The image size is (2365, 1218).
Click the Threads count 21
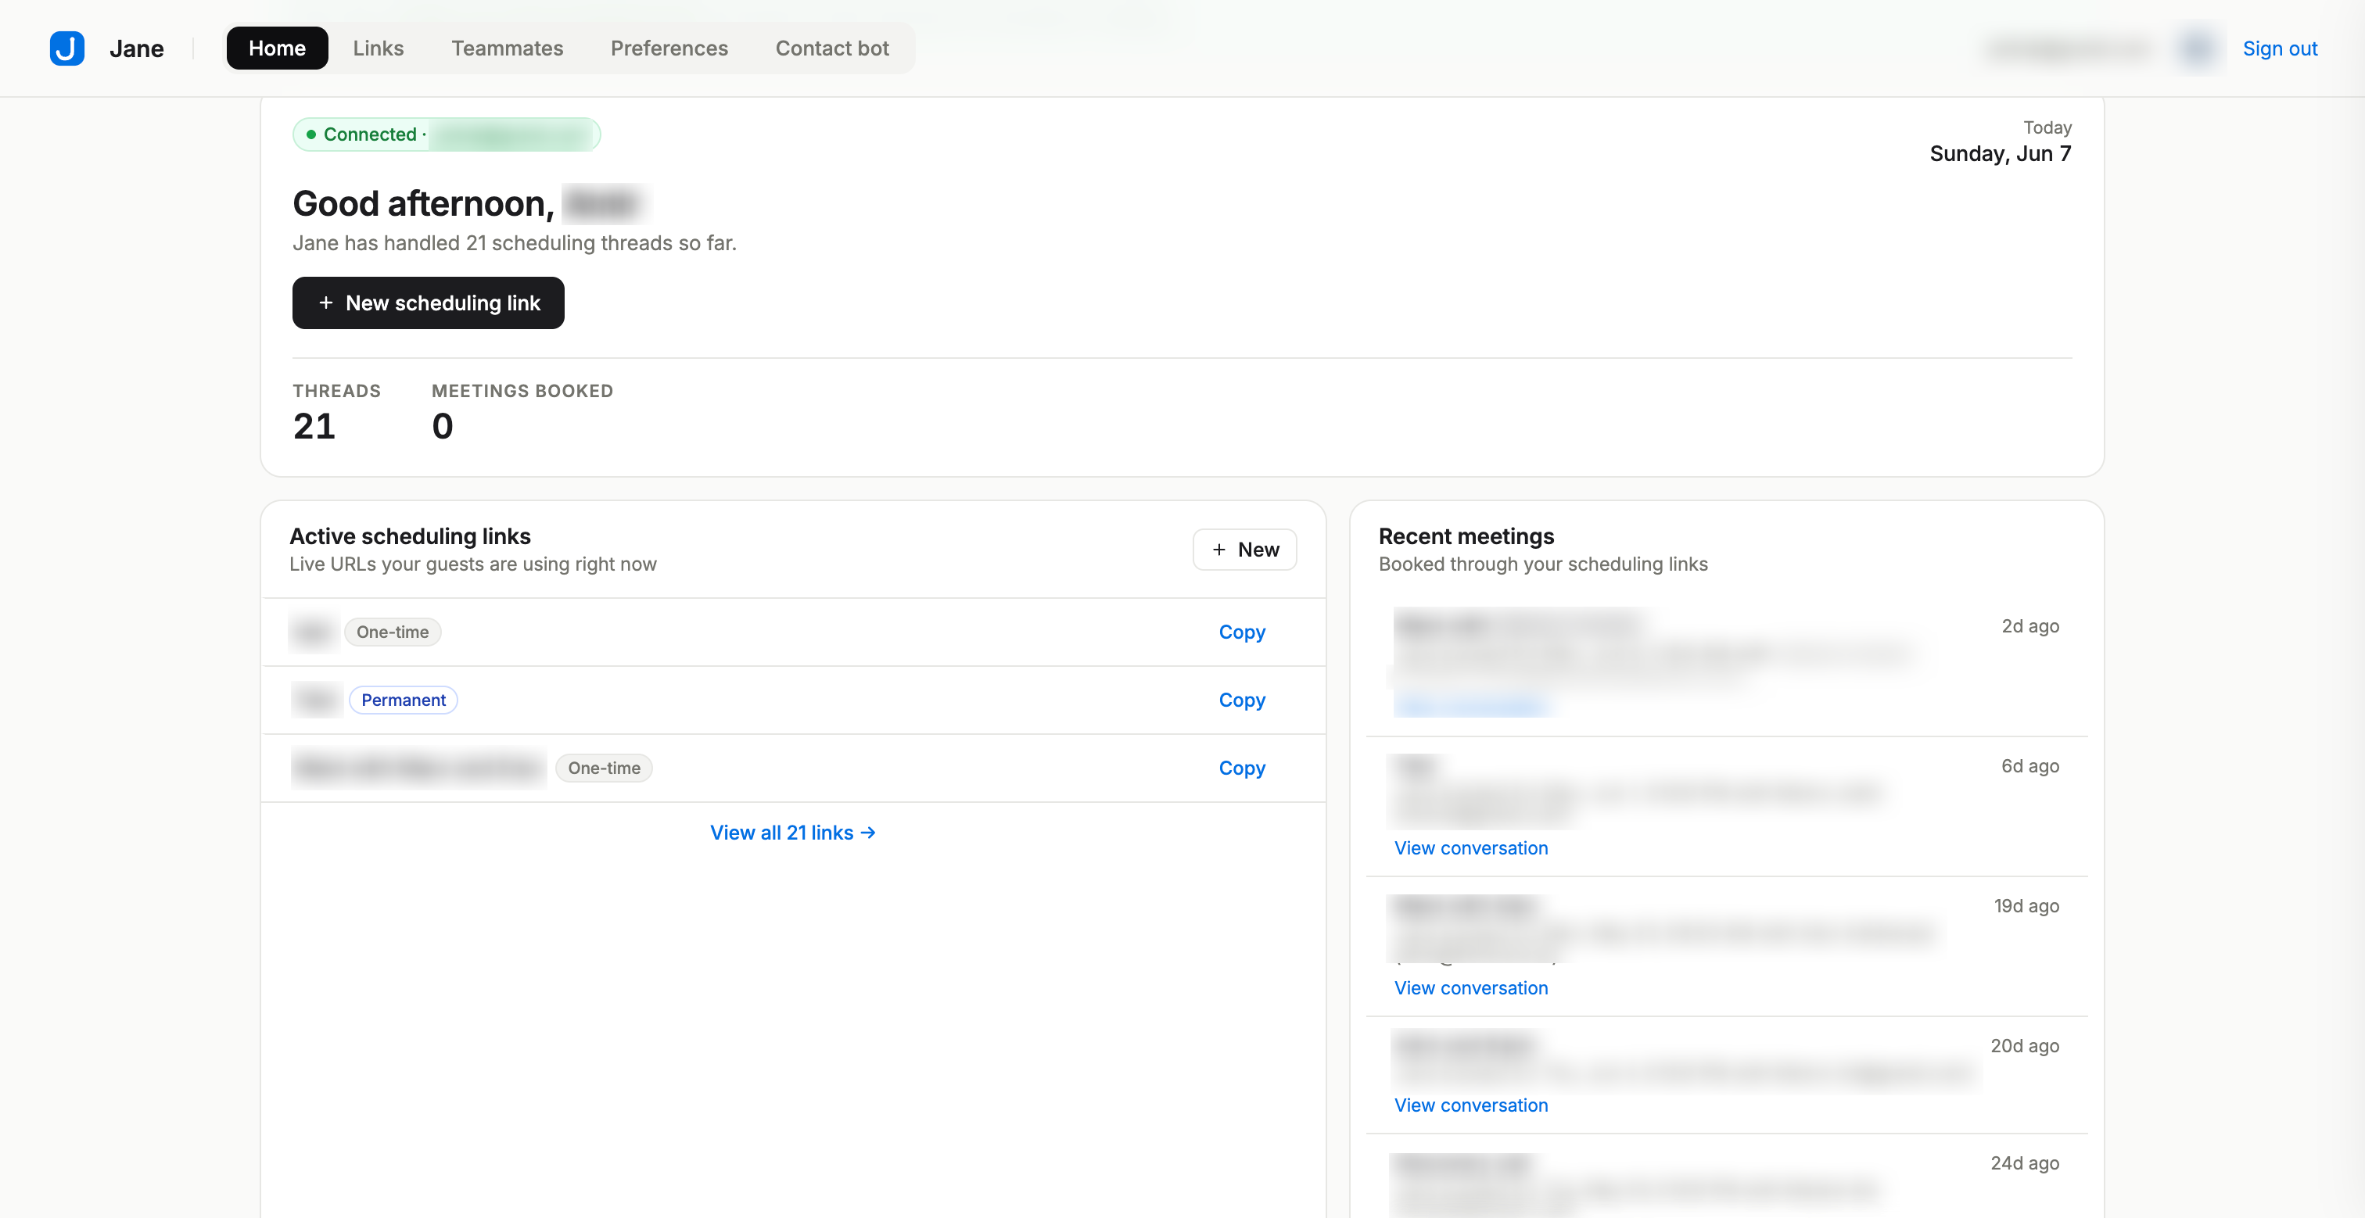point(314,427)
